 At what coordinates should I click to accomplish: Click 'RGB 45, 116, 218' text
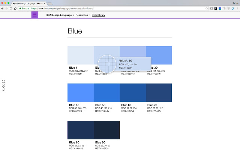103,108
